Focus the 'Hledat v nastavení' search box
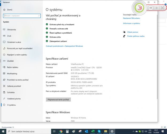This screenshot has height=134, width=167. 22,16
